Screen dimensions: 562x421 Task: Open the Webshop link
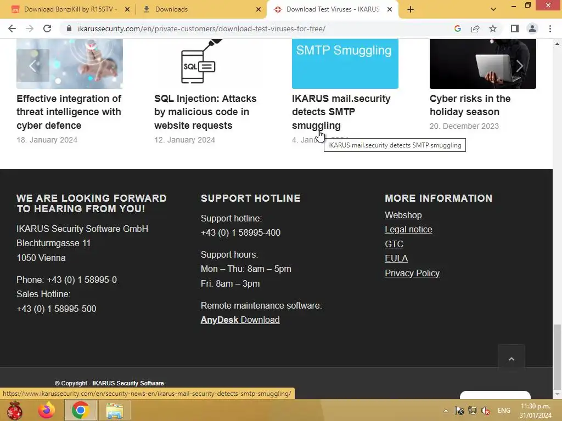pyautogui.click(x=403, y=215)
